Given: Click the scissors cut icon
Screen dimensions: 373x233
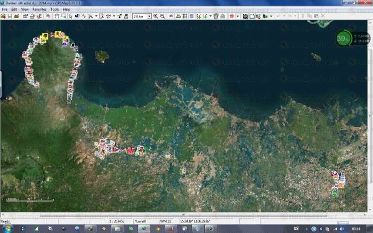Looking at the screenshot, I should [302, 16].
